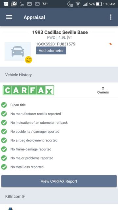Tap the vehicle photo placeholder thumbnail
The height and width of the screenshot is (210, 118).
click(x=18, y=52)
